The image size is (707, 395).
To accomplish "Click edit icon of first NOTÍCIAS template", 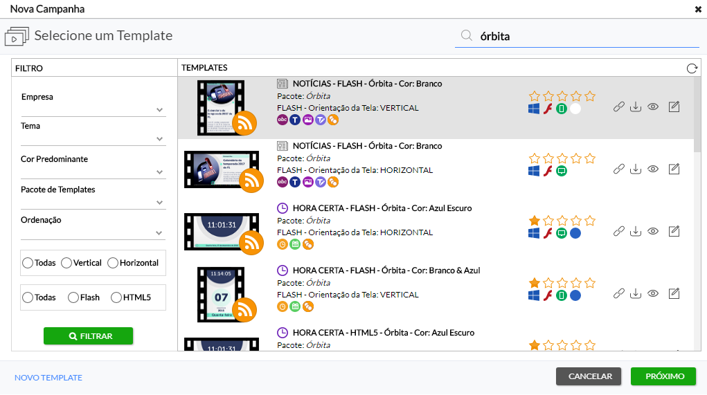I will 674,107.
